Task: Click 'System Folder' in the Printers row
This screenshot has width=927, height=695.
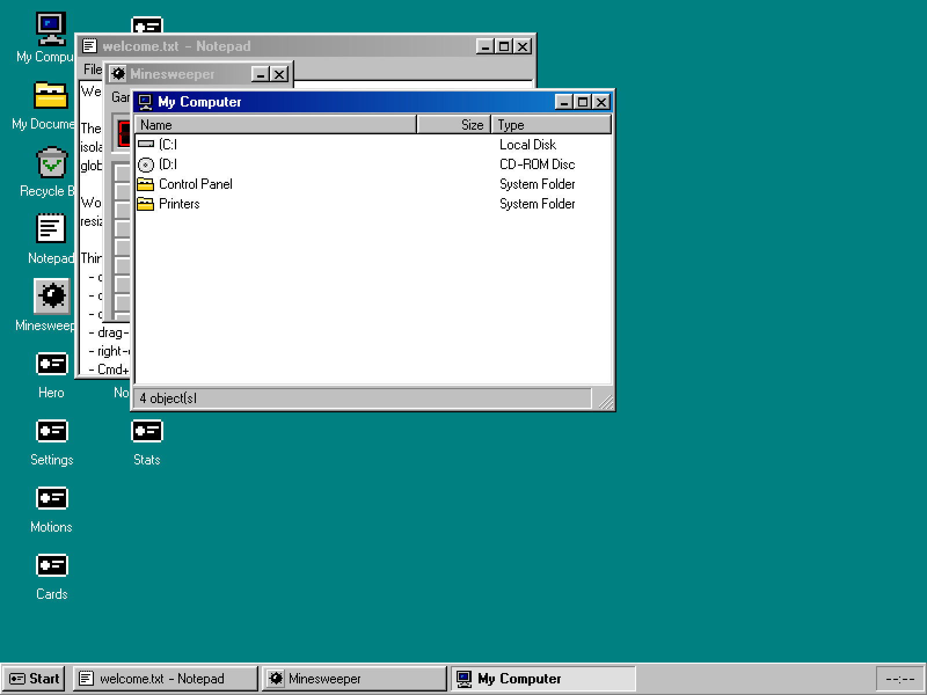Action: pos(537,204)
